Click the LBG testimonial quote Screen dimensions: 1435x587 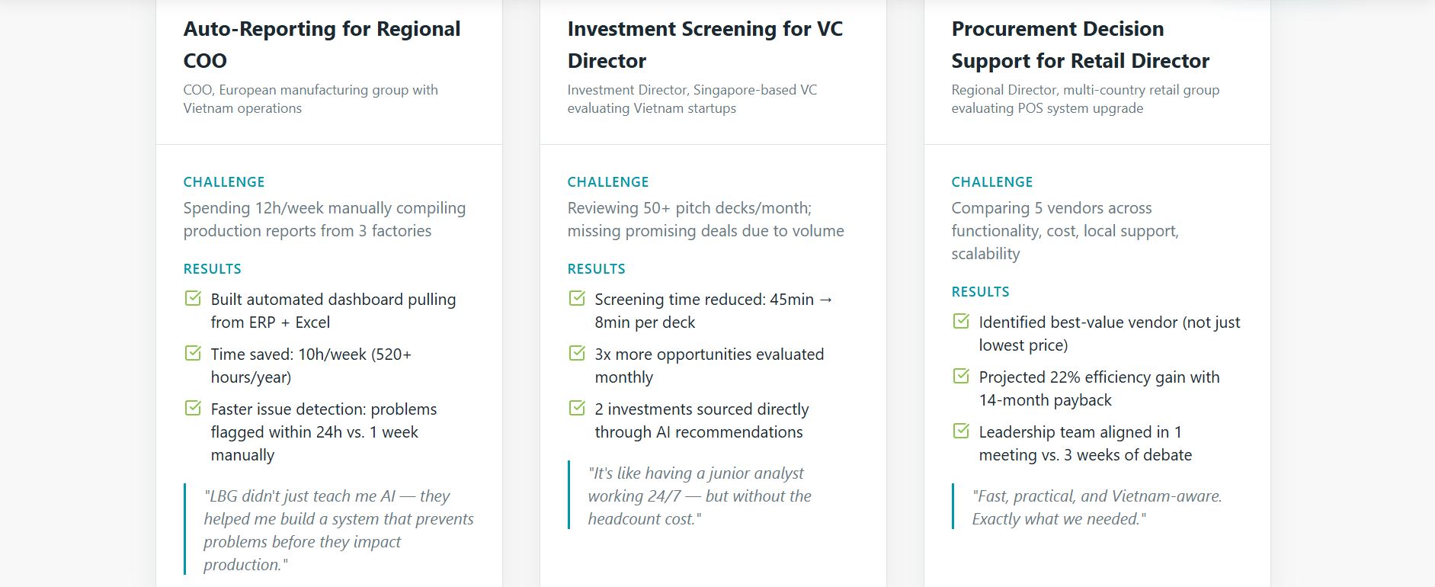pos(338,530)
